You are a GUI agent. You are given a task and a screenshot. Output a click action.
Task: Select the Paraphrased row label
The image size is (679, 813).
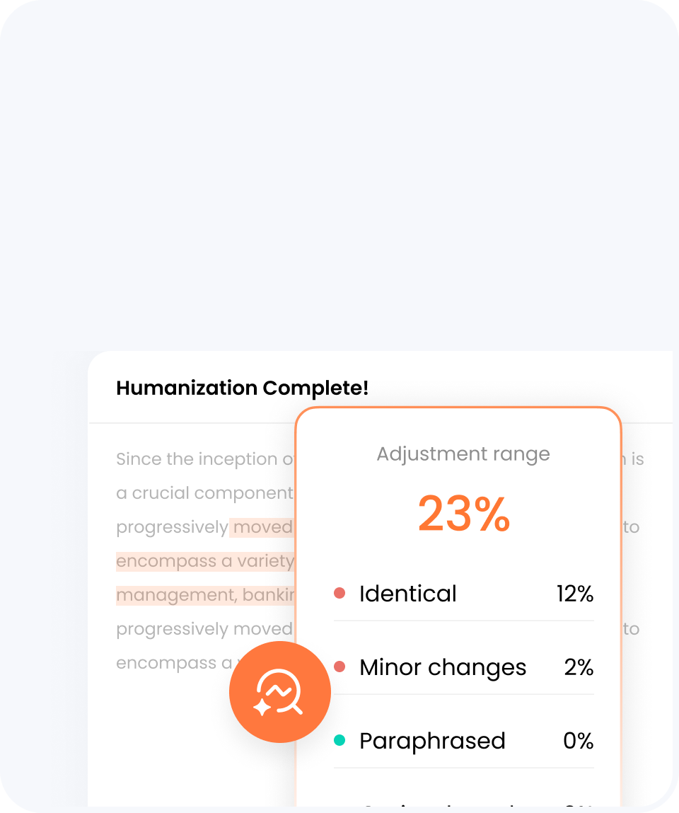[432, 741]
